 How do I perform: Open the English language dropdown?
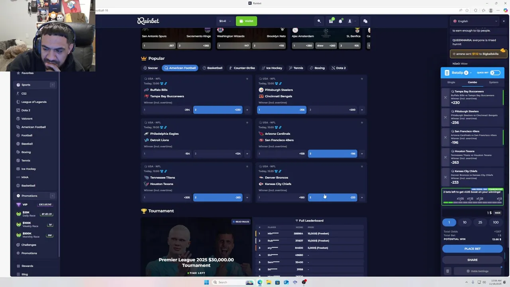point(475,21)
